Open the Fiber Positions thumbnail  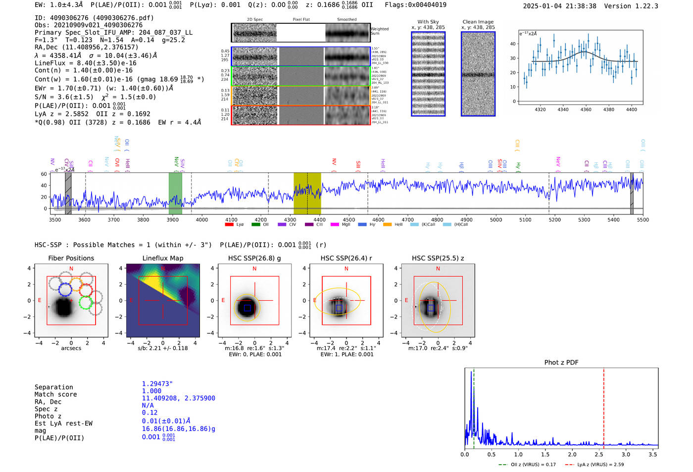click(71, 301)
